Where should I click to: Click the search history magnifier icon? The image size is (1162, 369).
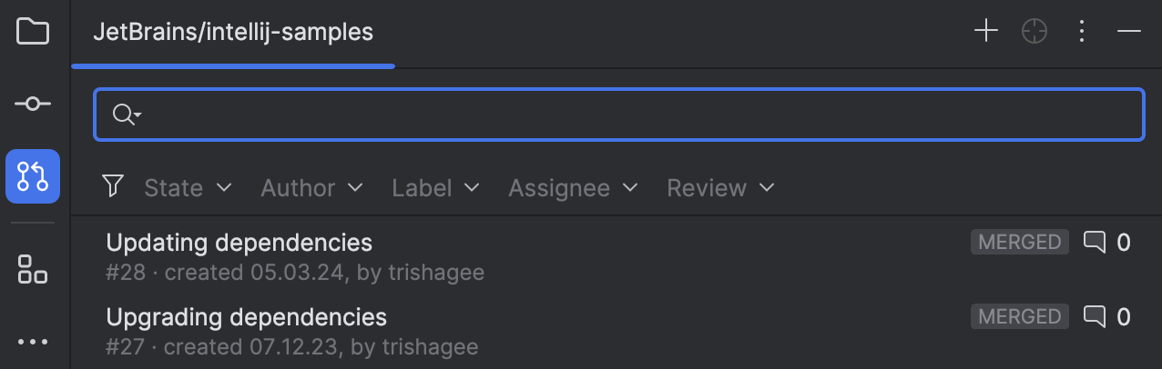pos(125,115)
